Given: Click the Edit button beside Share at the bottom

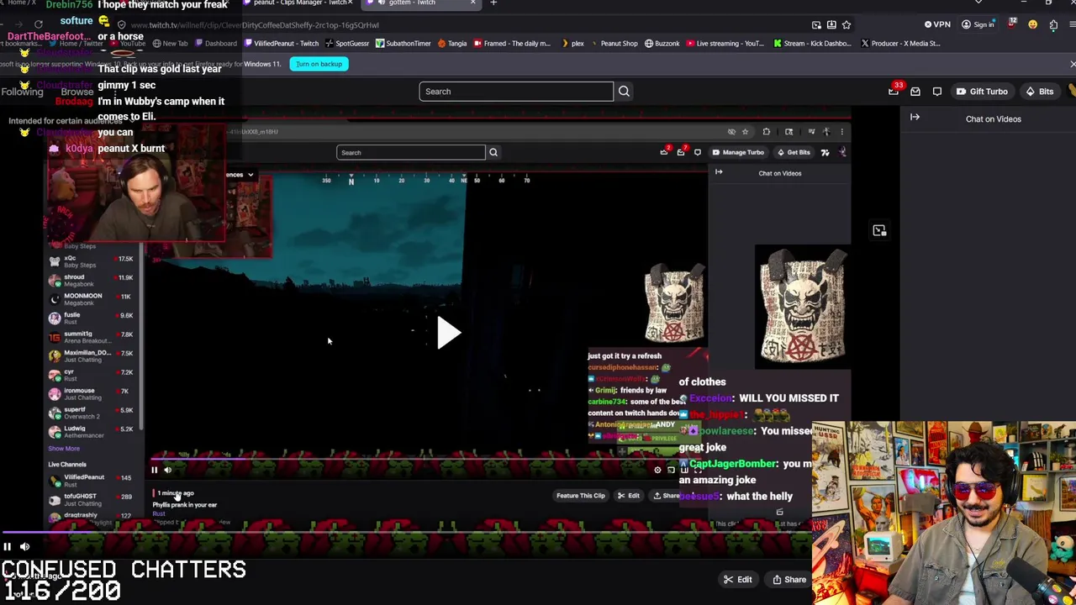Looking at the screenshot, I should [737, 579].
